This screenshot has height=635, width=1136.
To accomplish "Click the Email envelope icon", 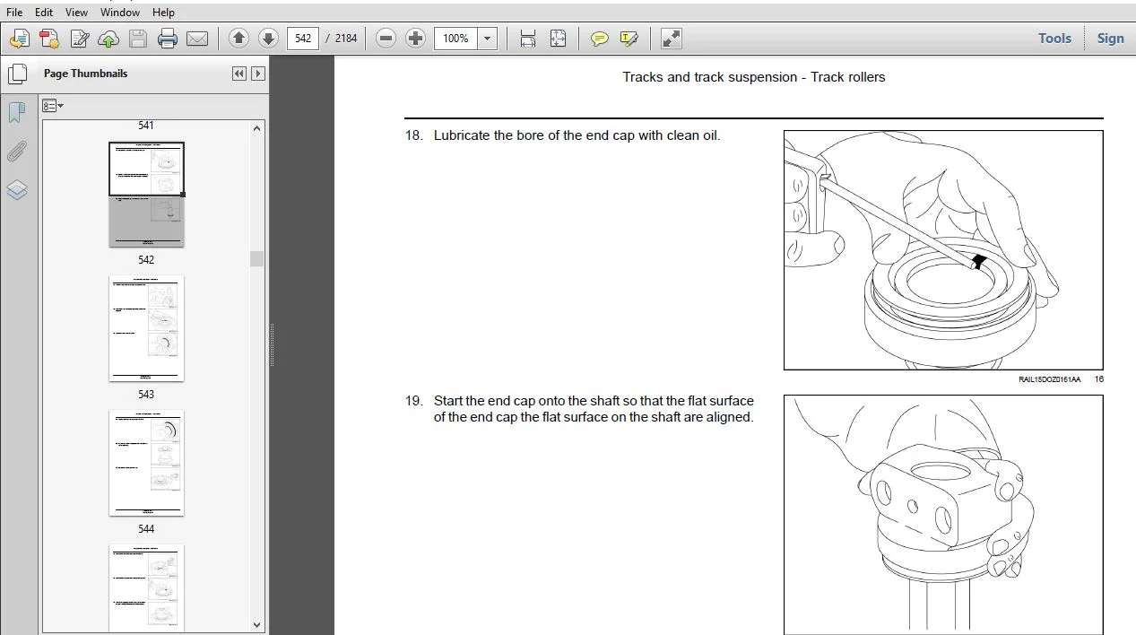I will click(x=197, y=39).
